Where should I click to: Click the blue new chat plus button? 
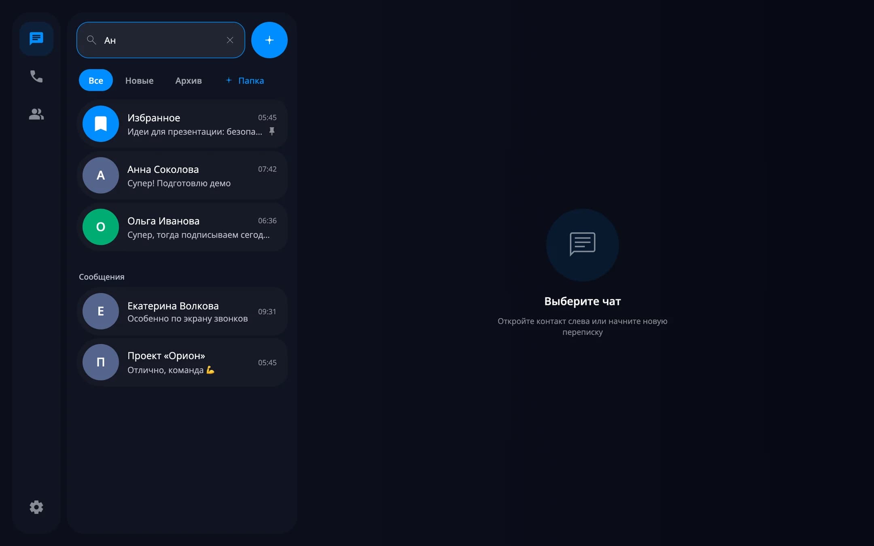coord(269,40)
